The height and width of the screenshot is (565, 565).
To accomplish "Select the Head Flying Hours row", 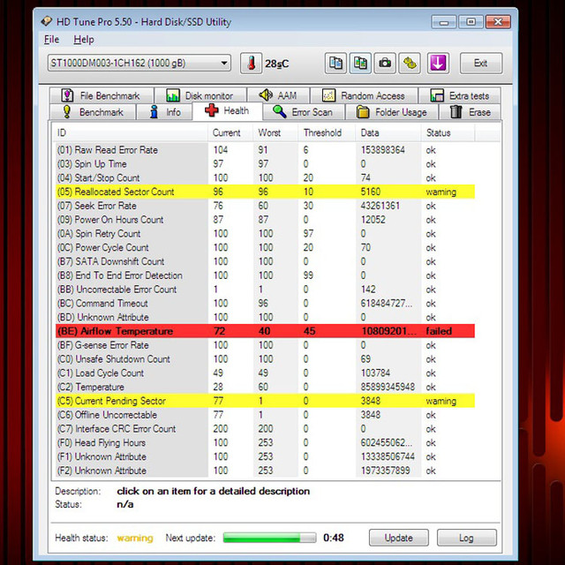I will 265,443.
